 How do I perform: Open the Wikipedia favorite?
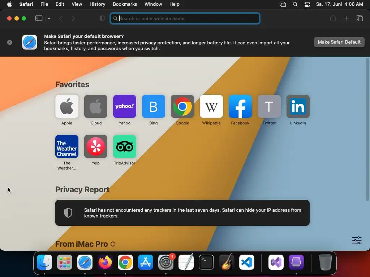click(211, 106)
